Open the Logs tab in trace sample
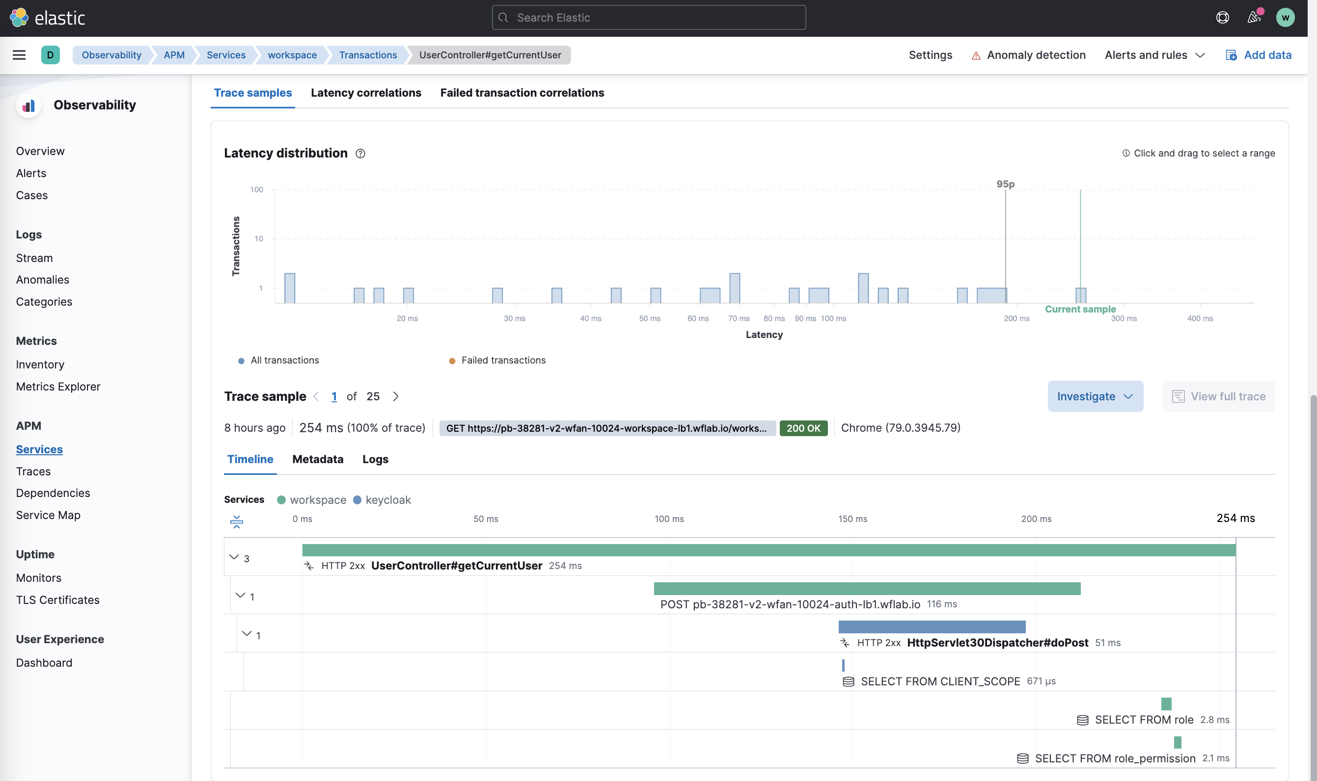The image size is (1317, 781). [x=375, y=460]
